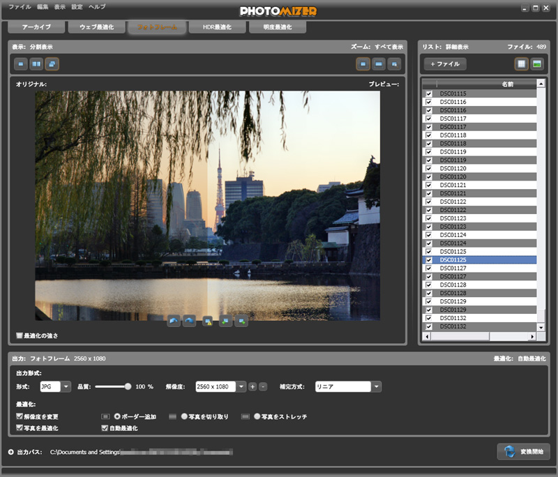This screenshot has width=558, height=477.
Task: Open the JPG format dropdown
Action: tap(66, 386)
